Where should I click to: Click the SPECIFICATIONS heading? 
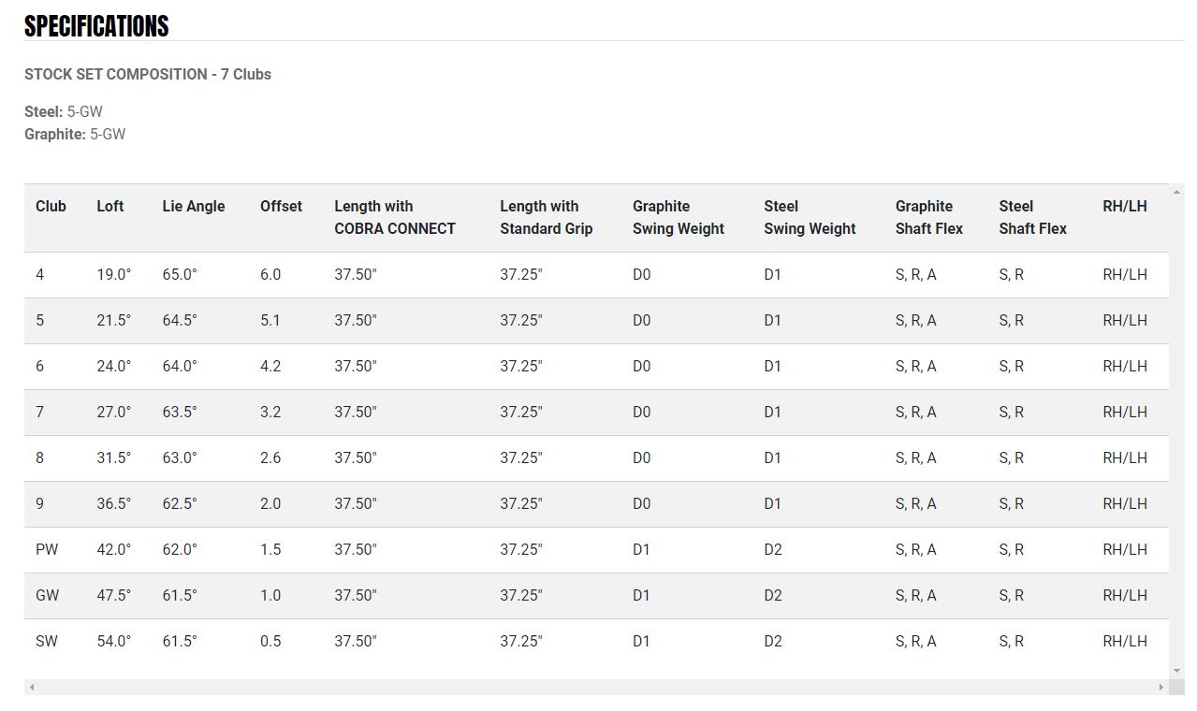pyautogui.click(x=96, y=26)
